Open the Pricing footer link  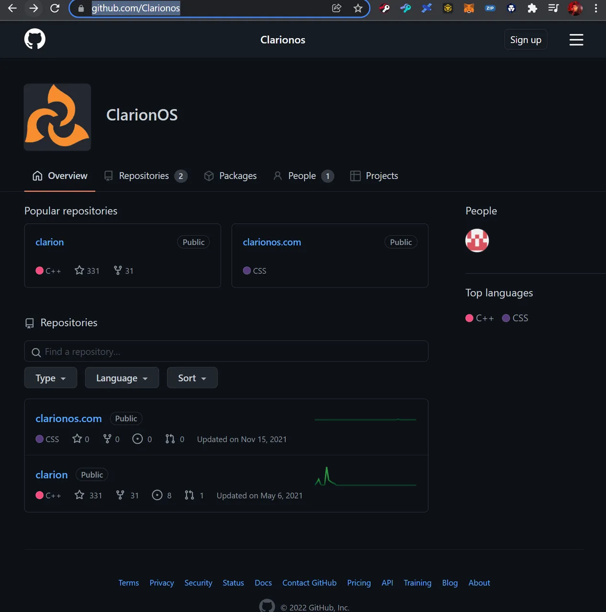tap(359, 583)
